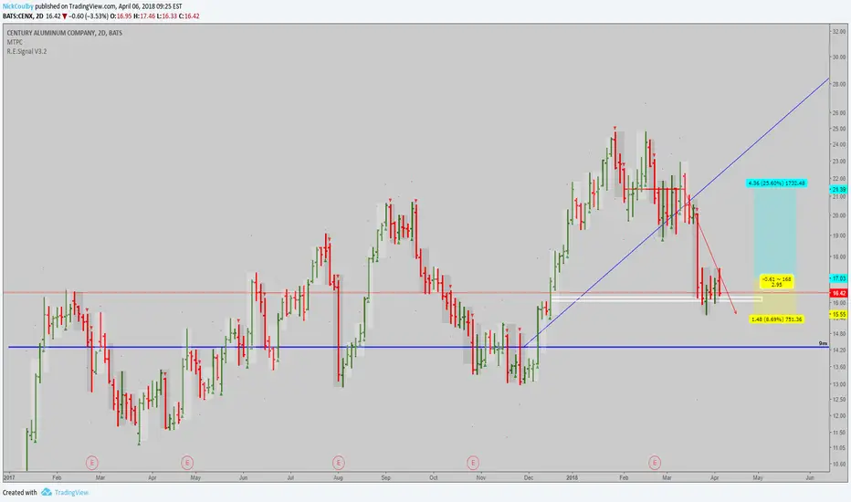The image size is (851, 502).
Task: Click the 13.00 price axis label
Action: [x=838, y=383]
